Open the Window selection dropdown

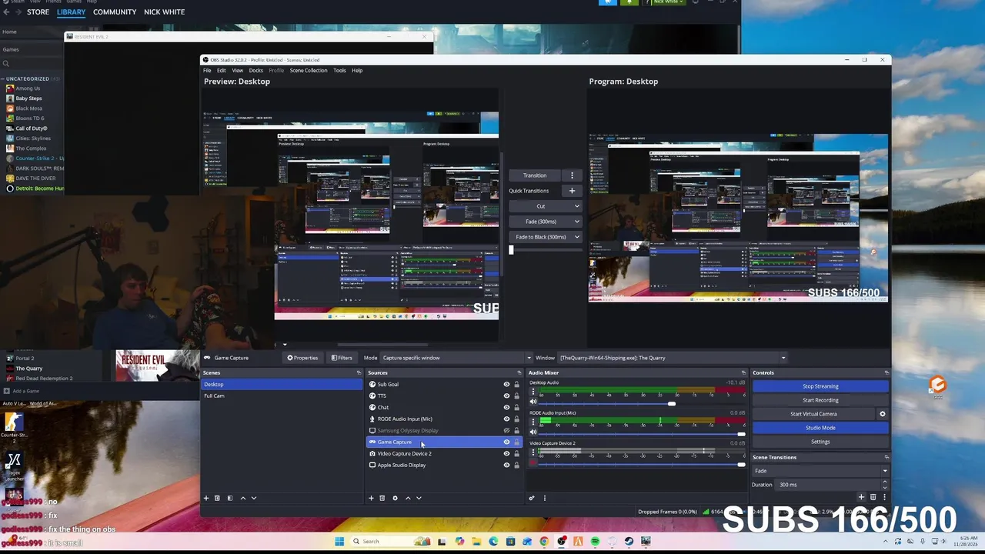(673, 358)
